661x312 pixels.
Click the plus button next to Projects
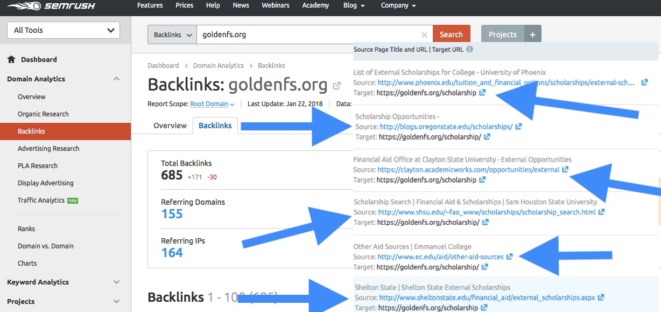532,34
